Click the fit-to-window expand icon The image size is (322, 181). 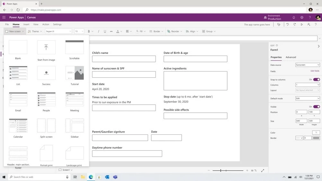point(263,170)
